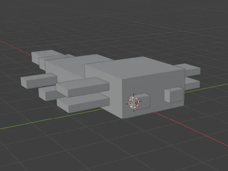
Task: Select the small cube protruding from front face's right side
Action: pos(174,95)
